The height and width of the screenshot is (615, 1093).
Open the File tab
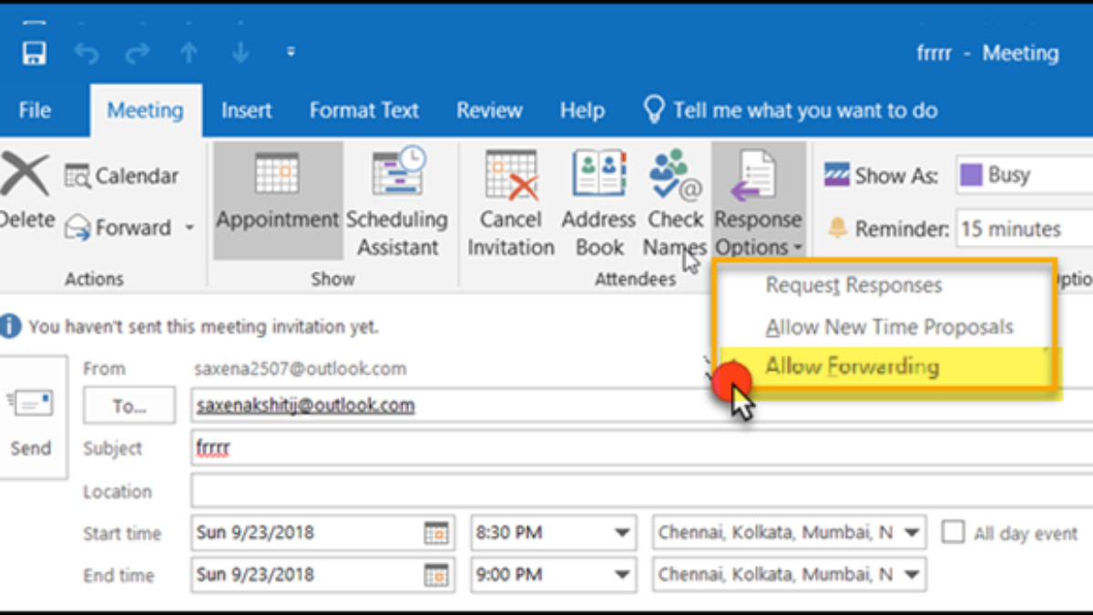[35, 110]
